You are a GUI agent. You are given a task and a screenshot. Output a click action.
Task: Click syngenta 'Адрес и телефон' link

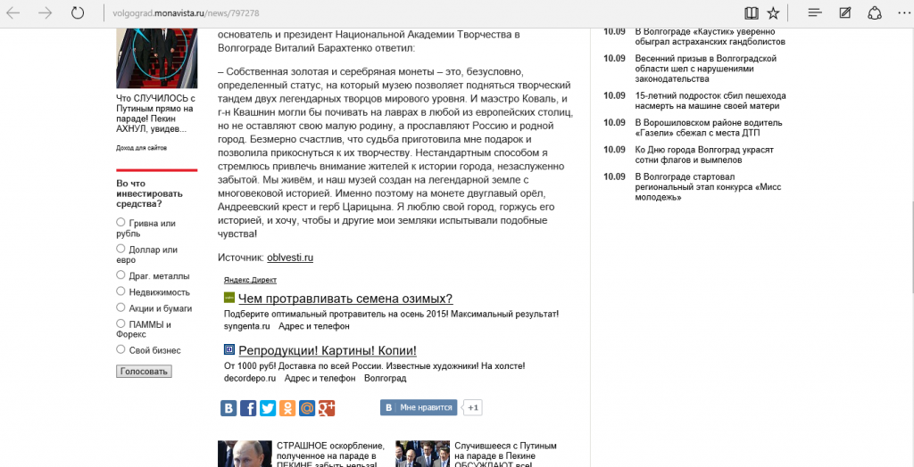pyautogui.click(x=314, y=327)
